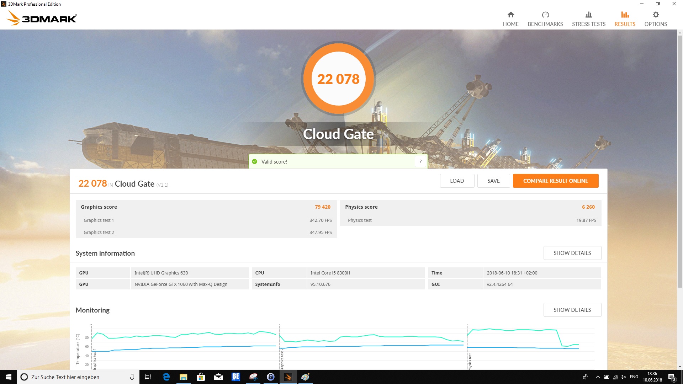Click Compare Result Online button
Image resolution: width=683 pixels, height=384 pixels.
click(x=555, y=181)
